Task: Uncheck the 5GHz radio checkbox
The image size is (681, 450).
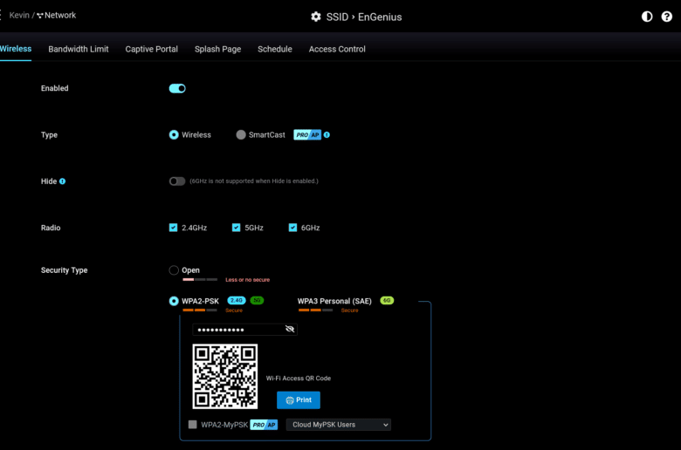Action: pos(237,228)
